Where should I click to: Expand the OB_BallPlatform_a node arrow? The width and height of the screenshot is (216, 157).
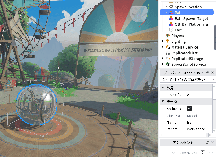coord(166,24)
